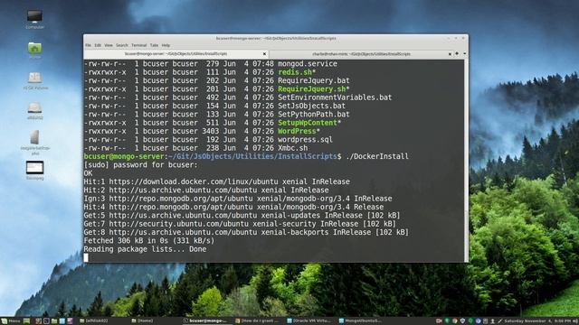Click the SetJsObjects.bat file name
Image resolution: width=579 pixels, height=325 pixels.
tap(311, 106)
